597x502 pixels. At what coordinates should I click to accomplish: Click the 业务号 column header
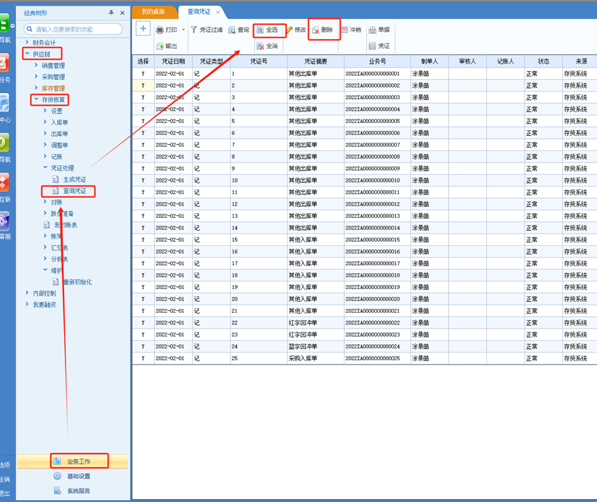pos(377,61)
